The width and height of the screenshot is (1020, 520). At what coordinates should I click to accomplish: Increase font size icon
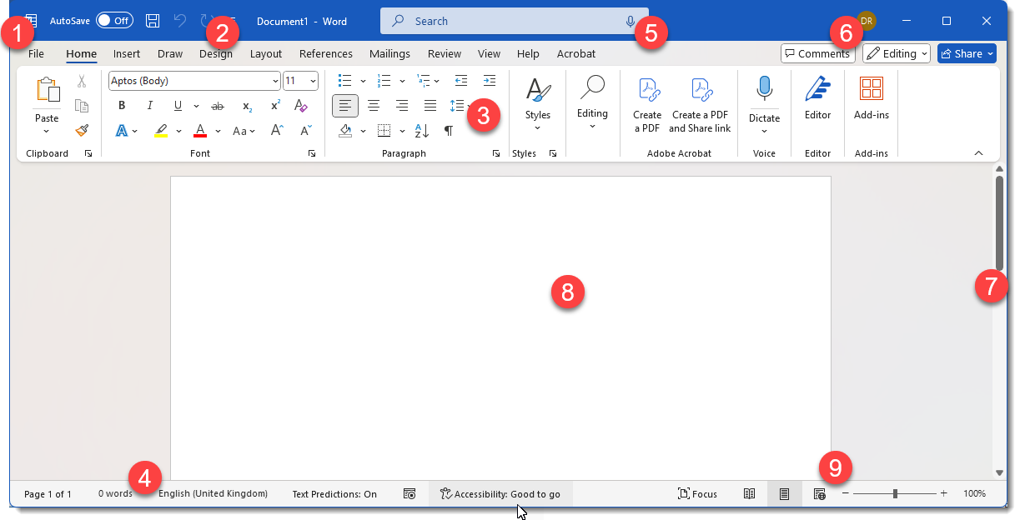278,131
